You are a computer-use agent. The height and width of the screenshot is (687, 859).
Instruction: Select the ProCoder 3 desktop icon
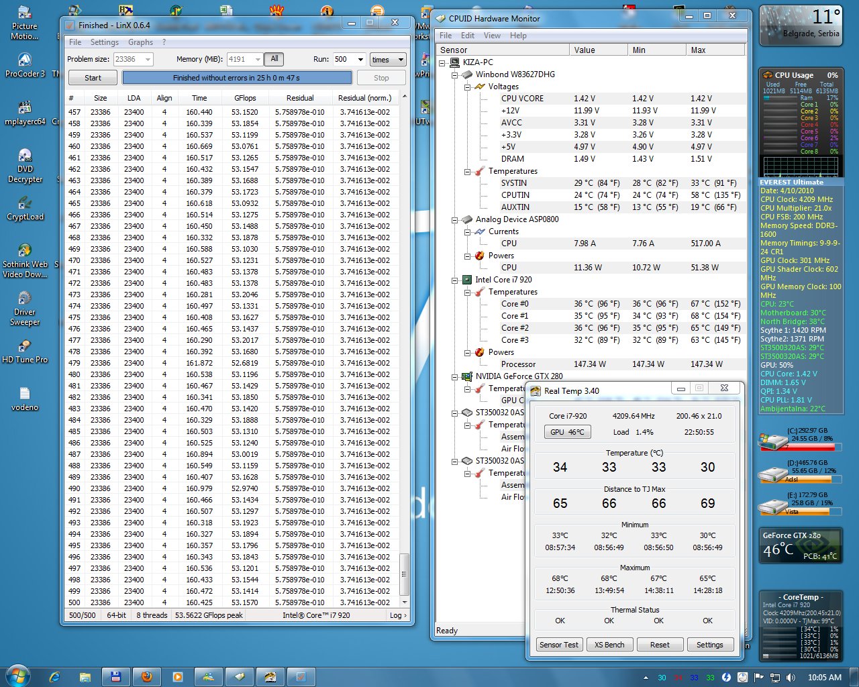click(x=25, y=66)
